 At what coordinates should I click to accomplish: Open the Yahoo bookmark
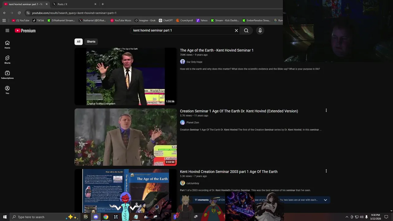202,21
